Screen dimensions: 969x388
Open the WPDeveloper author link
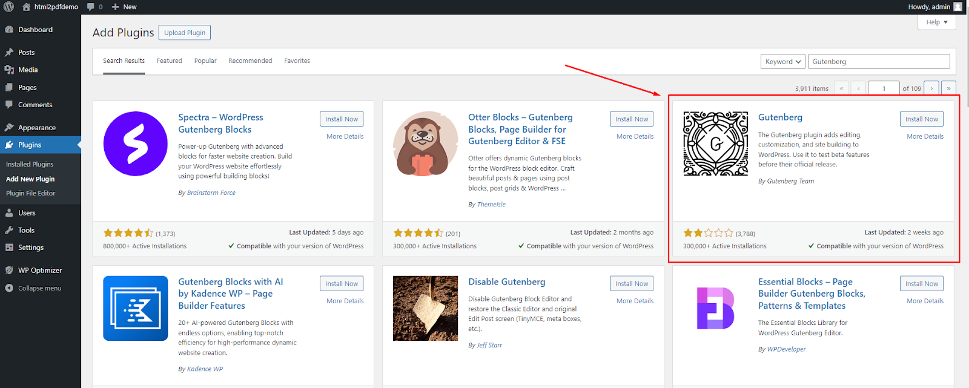click(787, 349)
